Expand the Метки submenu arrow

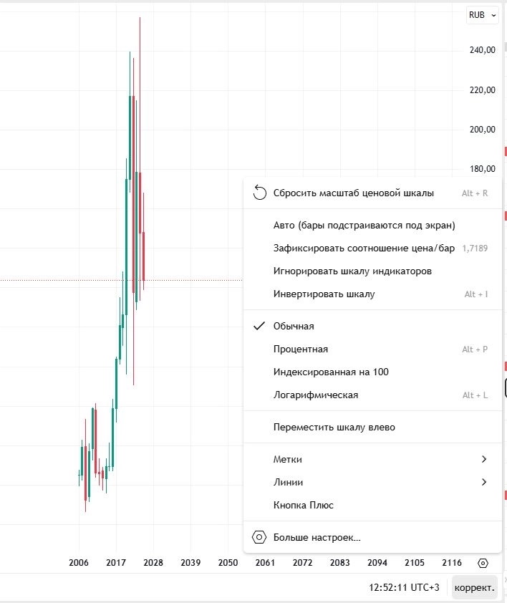[x=484, y=459]
